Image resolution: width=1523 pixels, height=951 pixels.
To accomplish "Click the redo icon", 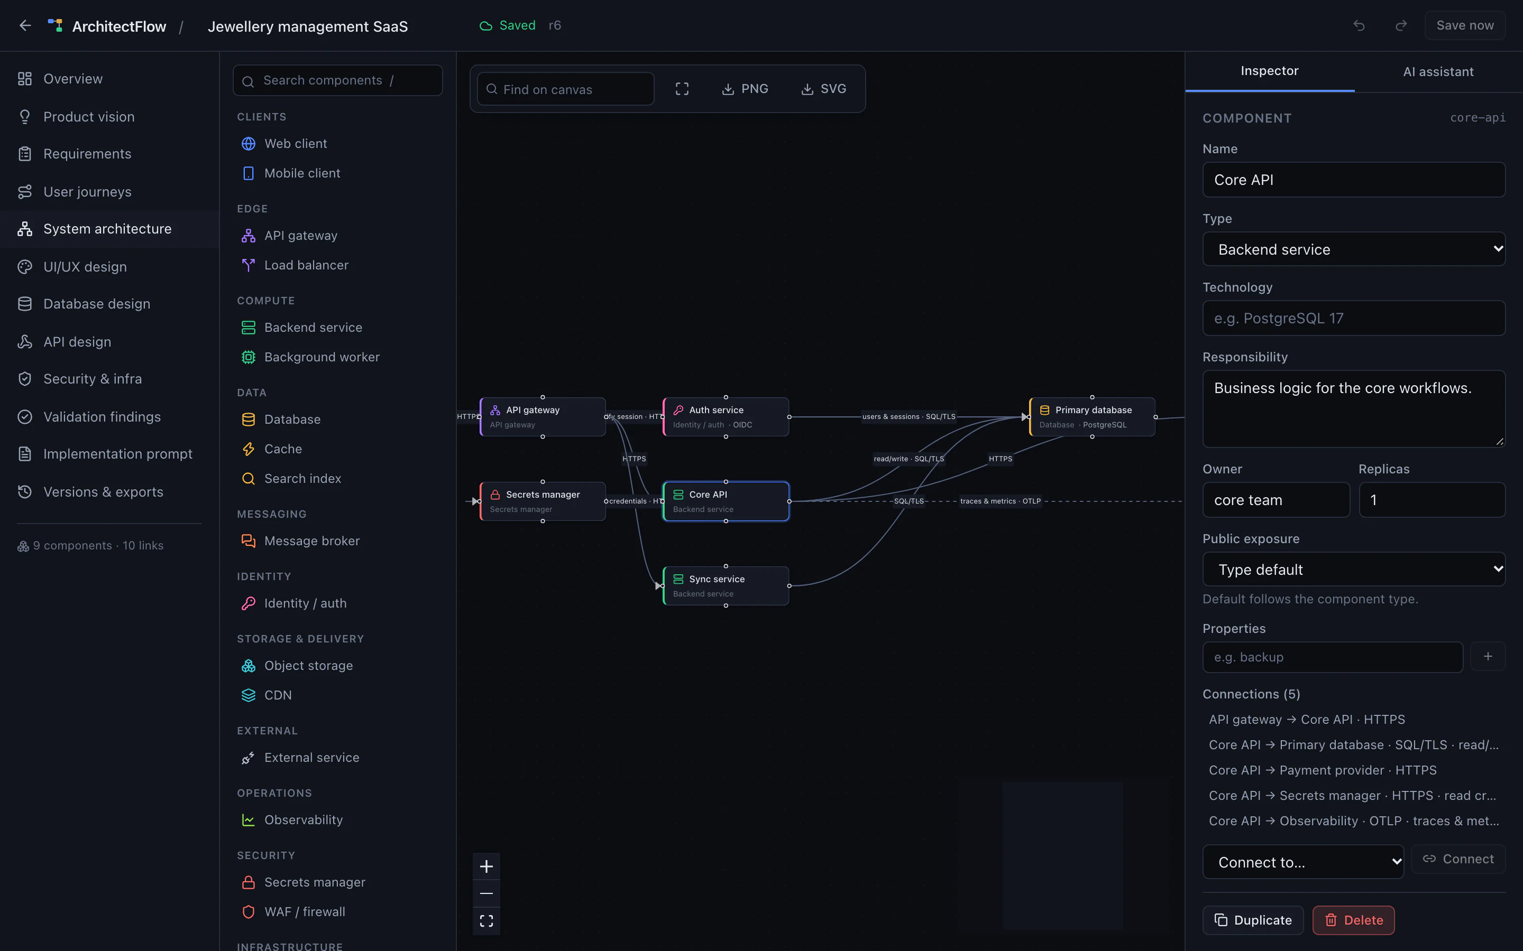I will pos(1401,26).
